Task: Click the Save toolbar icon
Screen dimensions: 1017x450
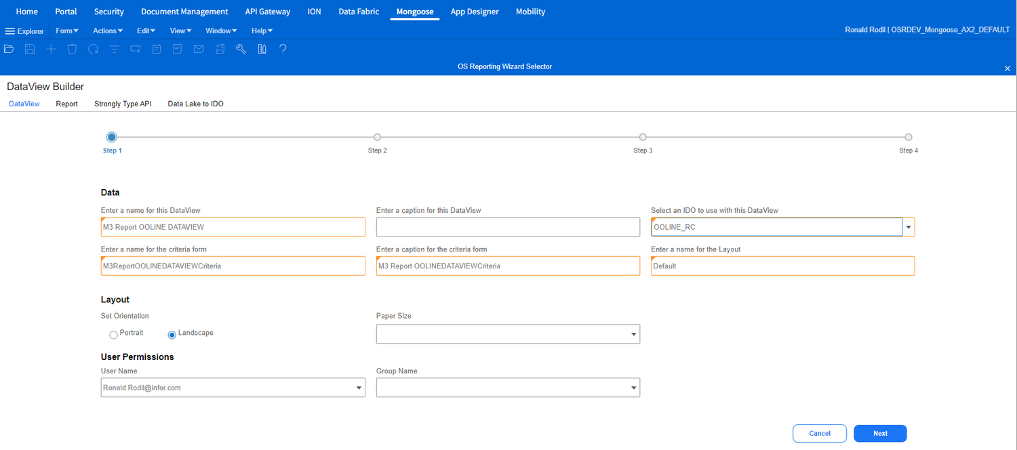Action: tap(30, 48)
